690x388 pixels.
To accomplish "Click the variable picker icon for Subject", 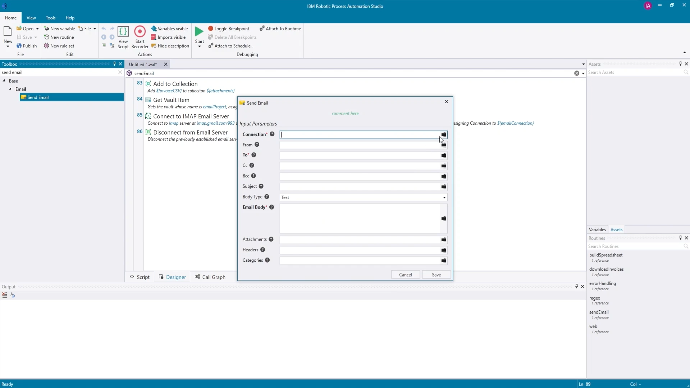I will click(x=444, y=187).
